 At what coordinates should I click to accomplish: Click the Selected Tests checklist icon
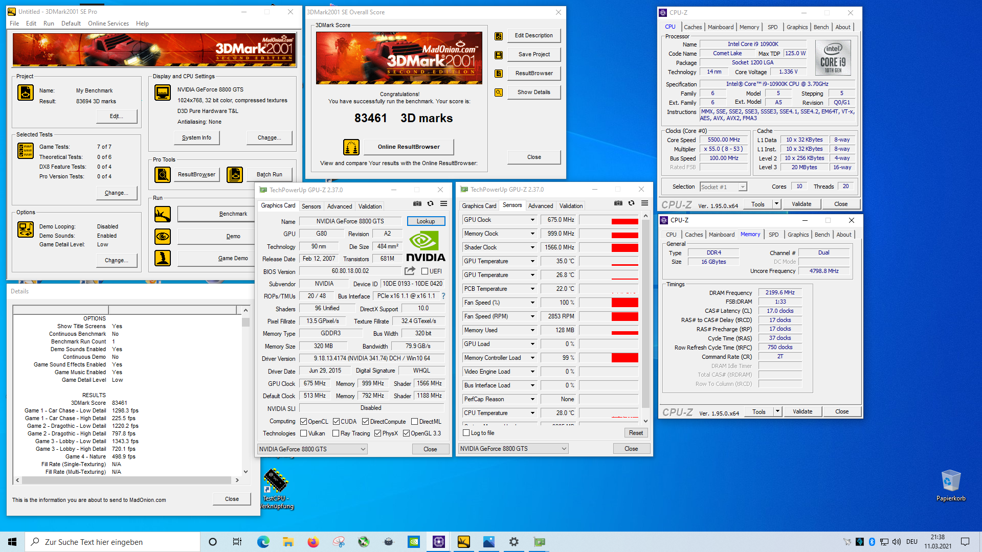pos(26,151)
